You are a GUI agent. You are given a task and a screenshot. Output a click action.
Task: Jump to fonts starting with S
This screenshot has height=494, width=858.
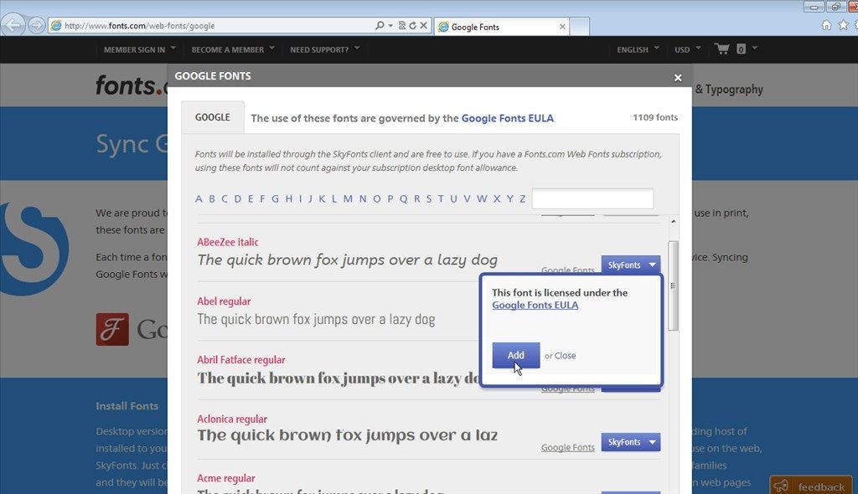pos(429,198)
